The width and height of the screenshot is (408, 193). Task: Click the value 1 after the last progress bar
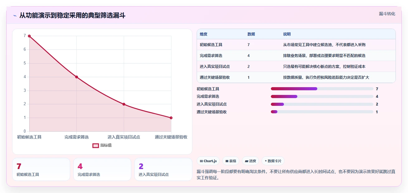tap(377, 112)
